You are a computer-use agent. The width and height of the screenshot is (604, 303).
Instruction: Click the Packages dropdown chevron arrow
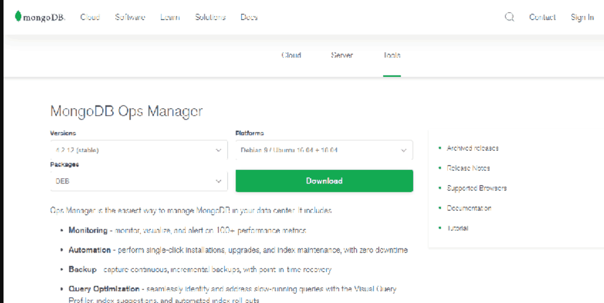[x=219, y=181]
